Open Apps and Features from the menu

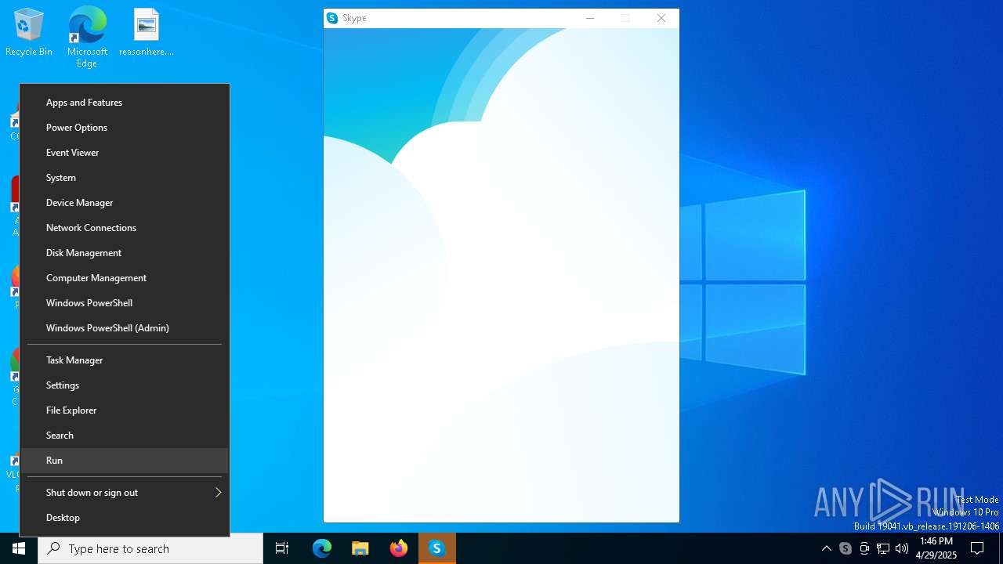(125, 103)
